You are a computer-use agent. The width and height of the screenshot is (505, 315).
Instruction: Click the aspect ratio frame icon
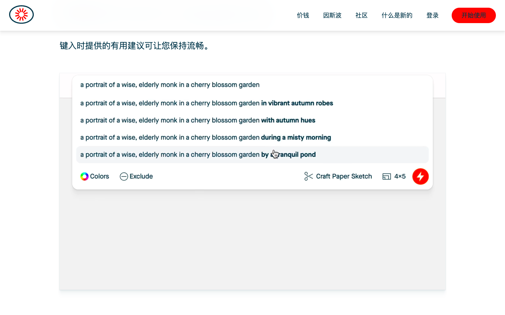coord(386,176)
